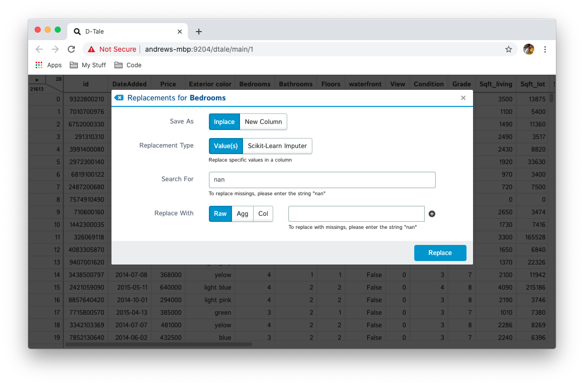Bookmark this page with the star icon
Screen dimensions: 584x386
[508, 49]
